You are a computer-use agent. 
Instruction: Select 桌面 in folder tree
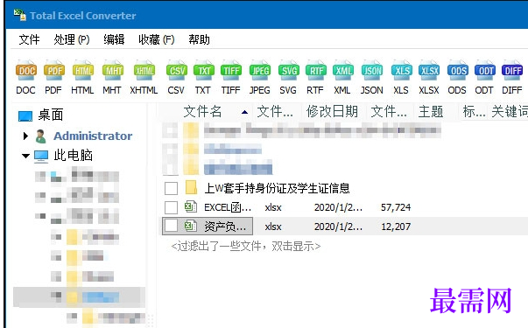[51, 115]
